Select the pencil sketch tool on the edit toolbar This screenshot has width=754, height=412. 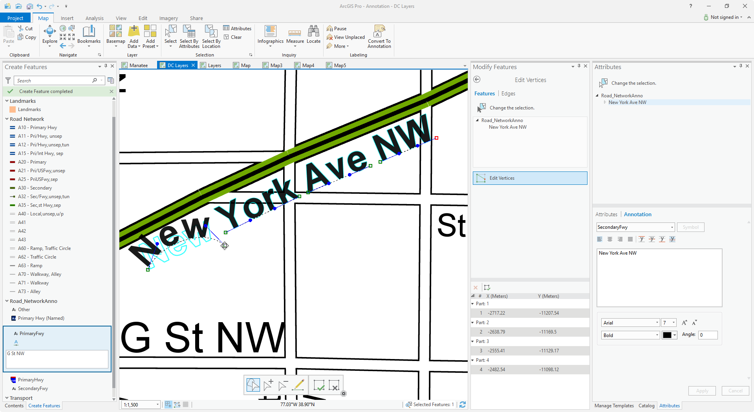click(x=298, y=385)
